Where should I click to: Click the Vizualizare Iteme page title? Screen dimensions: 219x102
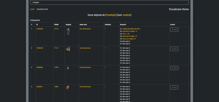click(x=179, y=9)
